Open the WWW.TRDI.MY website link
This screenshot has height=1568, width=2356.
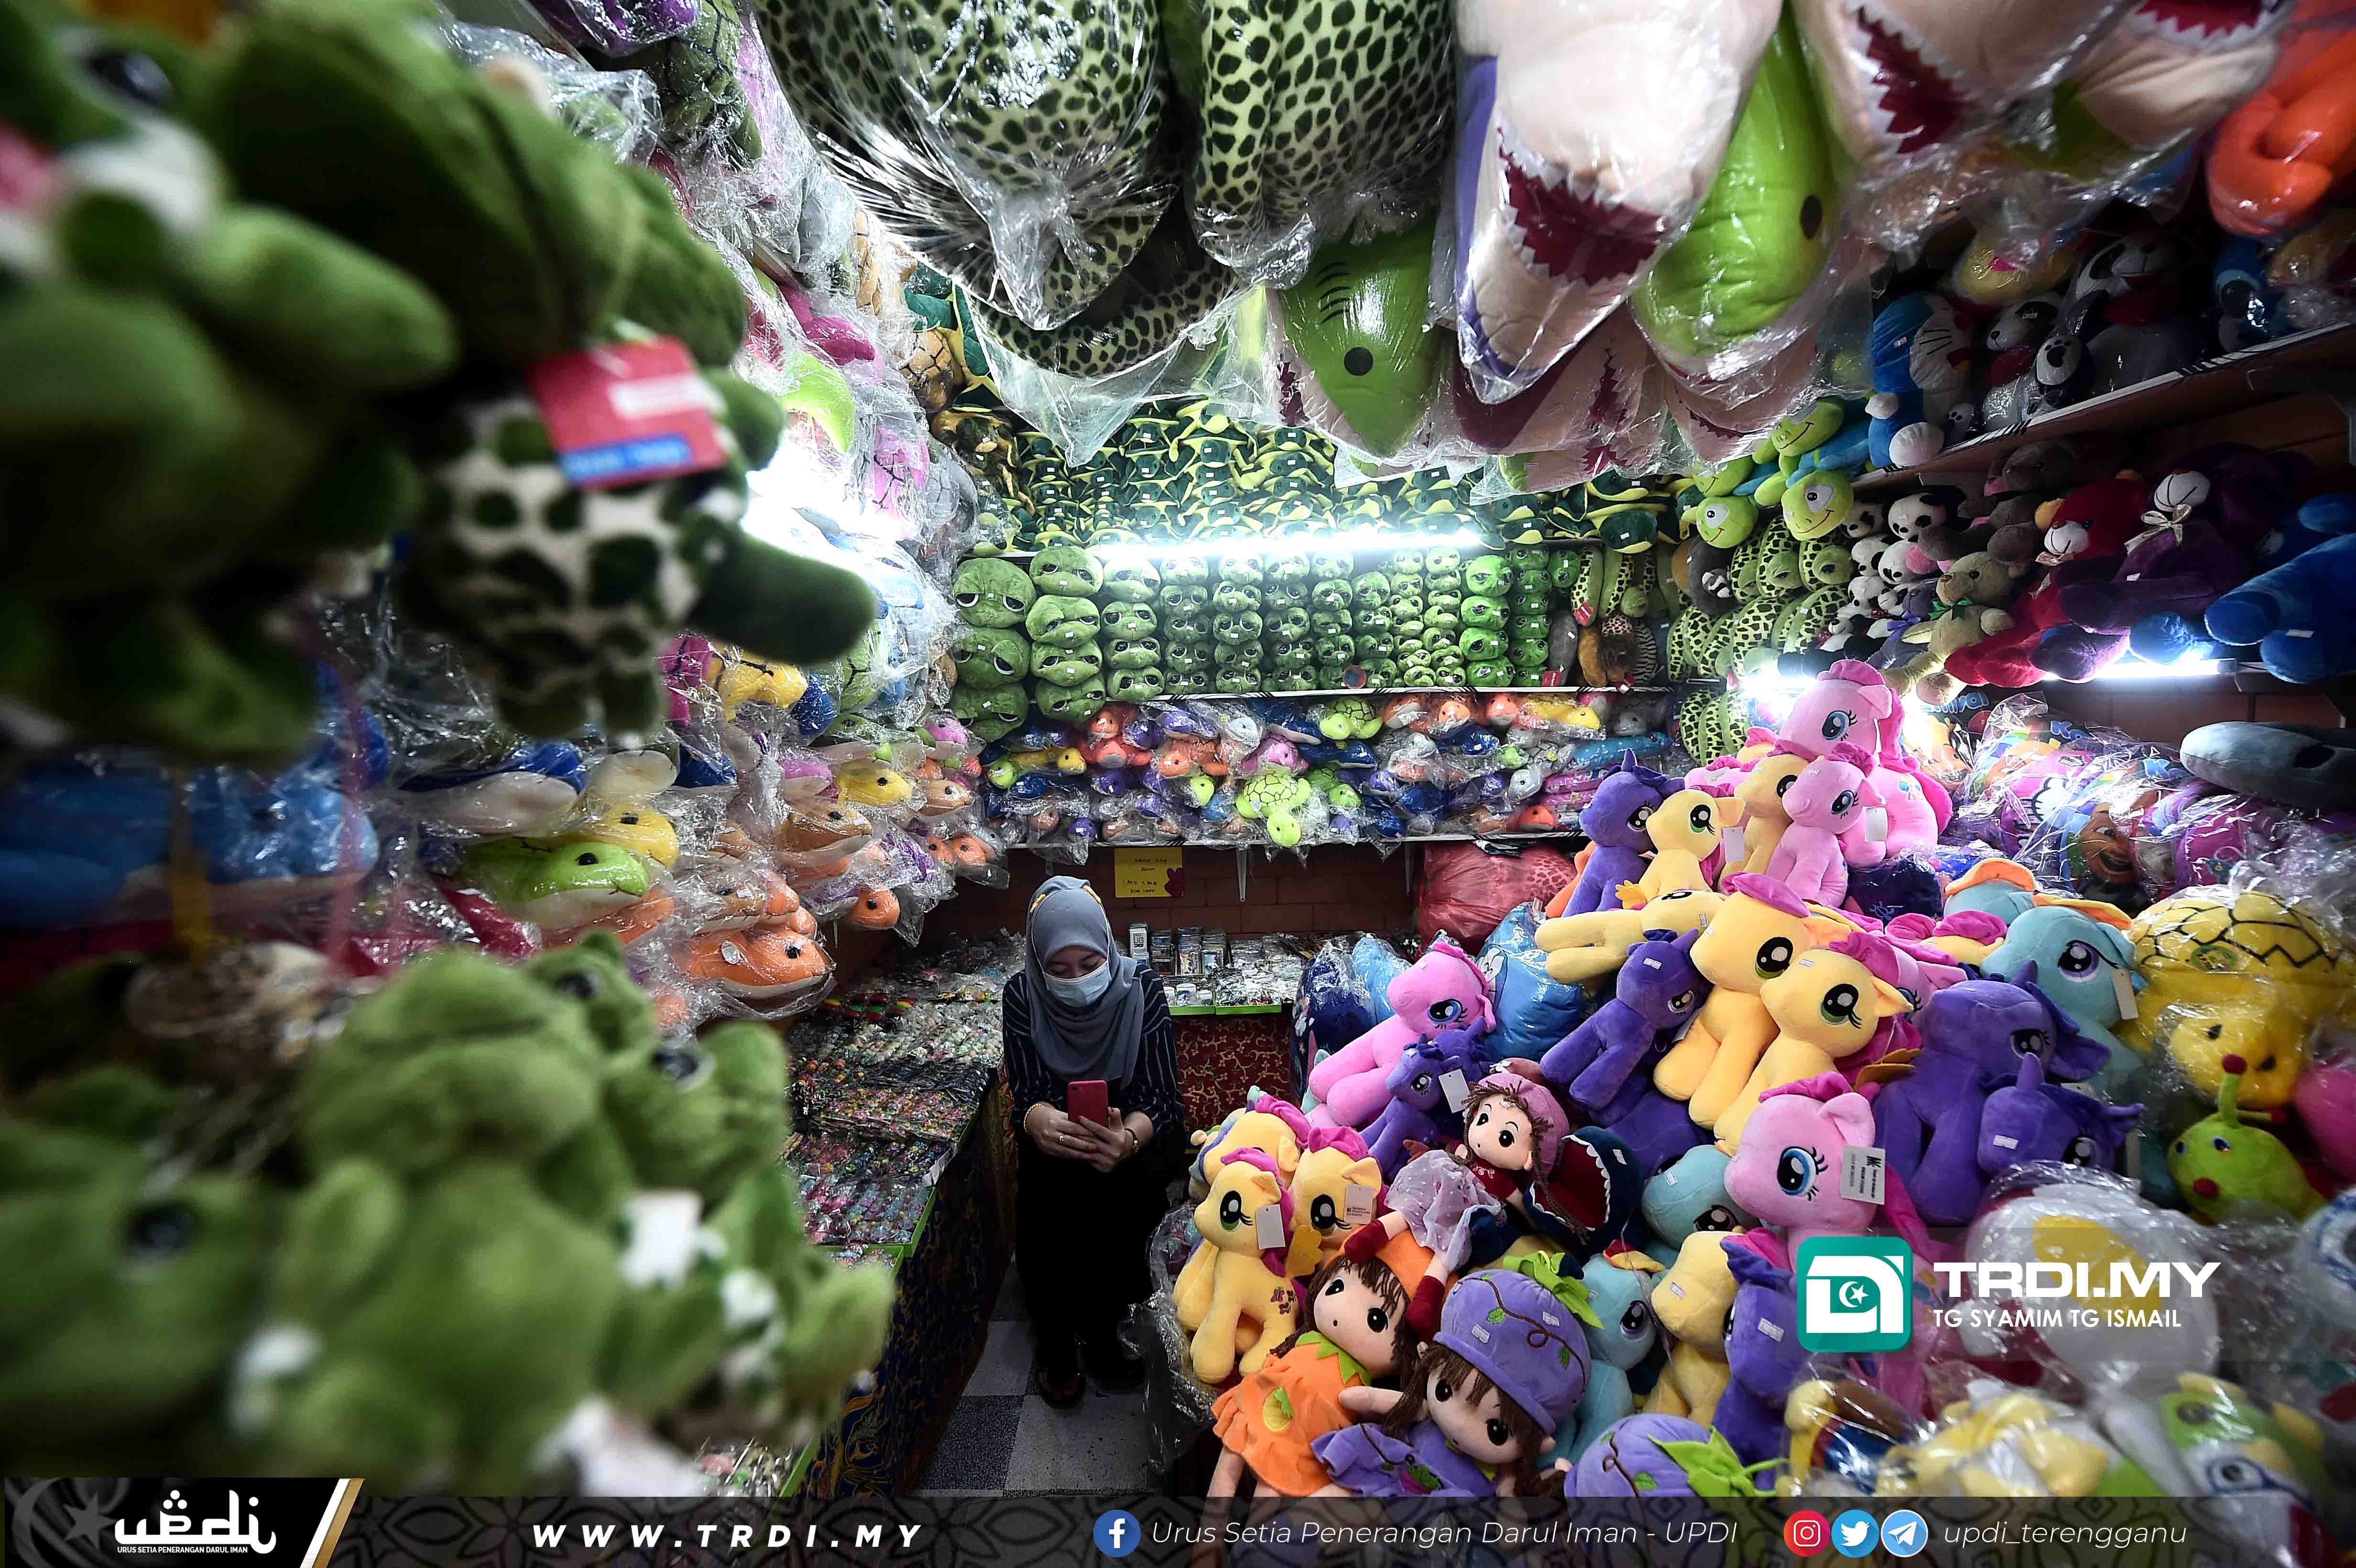click(x=726, y=1534)
